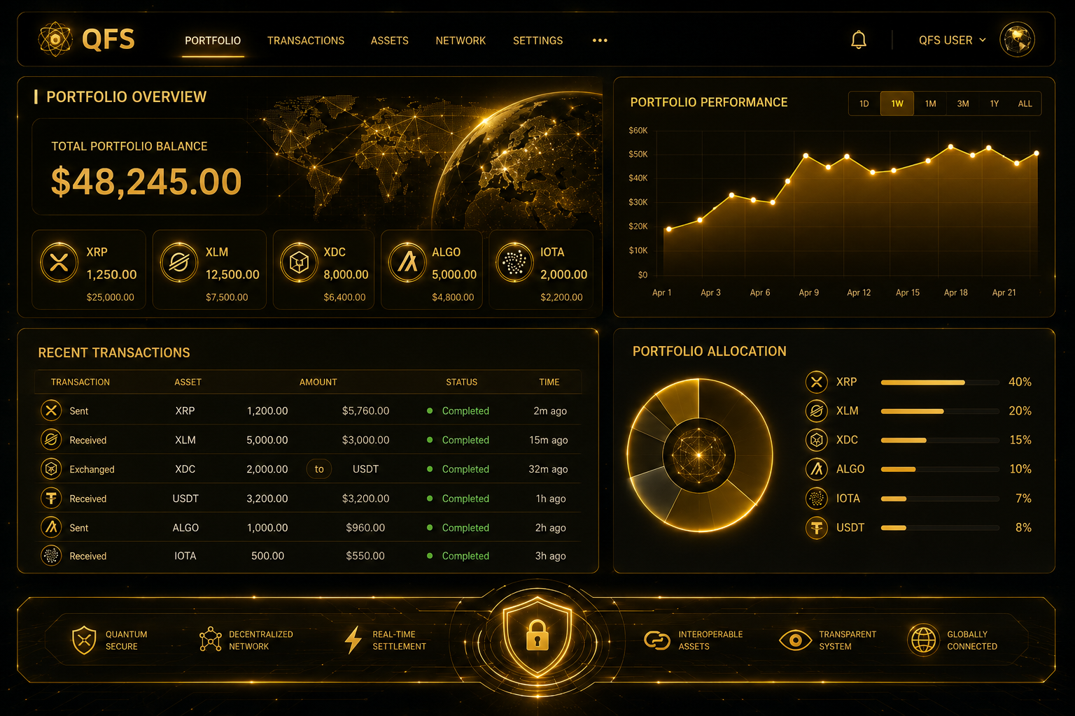
Task: Click the XLM 20% allocation bar
Action: tap(940, 411)
